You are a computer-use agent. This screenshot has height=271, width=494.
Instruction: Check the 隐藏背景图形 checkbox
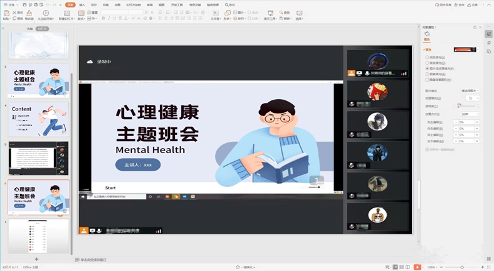(428, 80)
